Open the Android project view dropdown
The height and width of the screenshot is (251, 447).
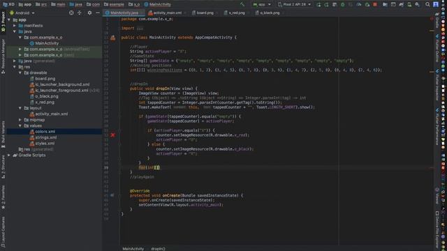pos(22,13)
